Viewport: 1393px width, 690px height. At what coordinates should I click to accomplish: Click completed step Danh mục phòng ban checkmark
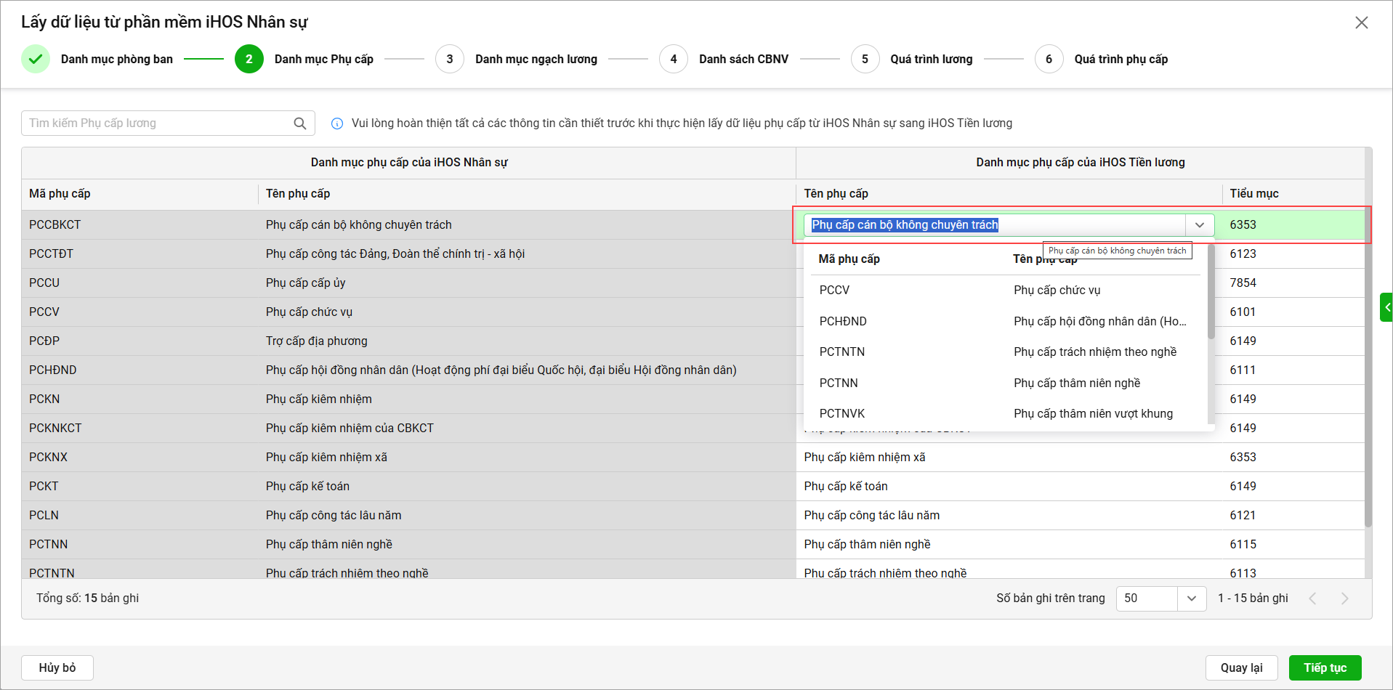(36, 59)
